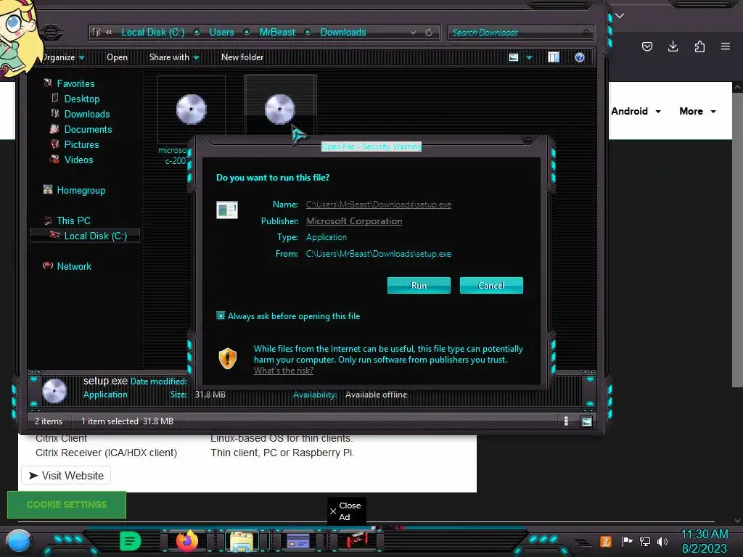Click the Favorites star icon
The height and width of the screenshot is (557, 743).
[48, 83]
